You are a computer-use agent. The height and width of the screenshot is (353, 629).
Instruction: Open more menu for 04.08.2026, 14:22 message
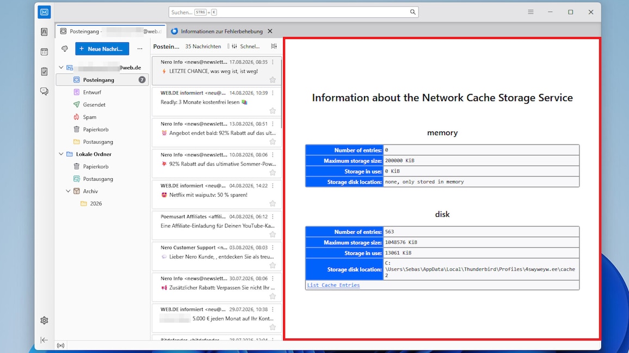273,186
